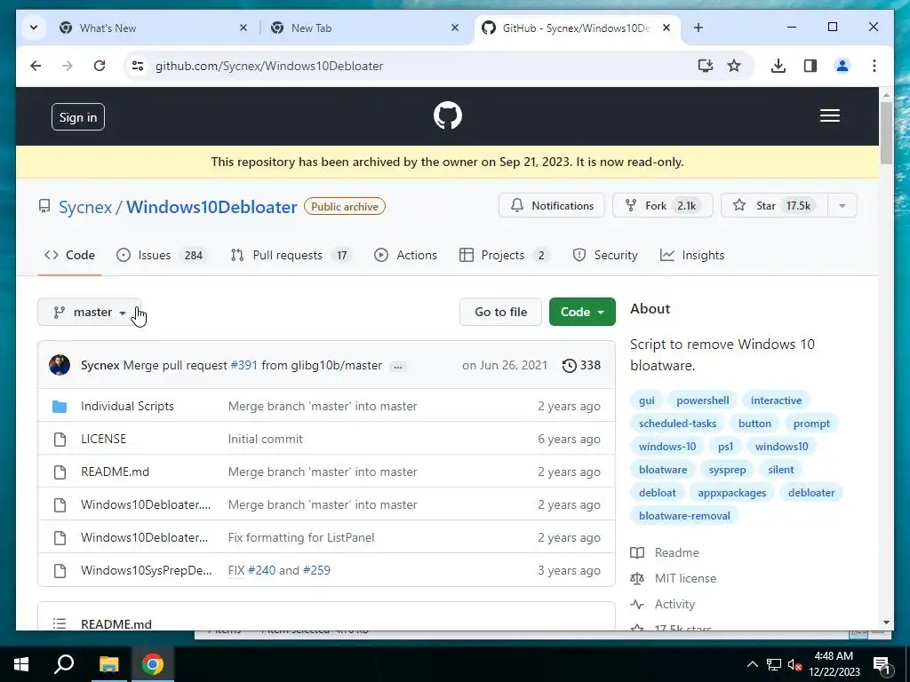
Task: View the 338 commits history link
Action: (x=581, y=365)
